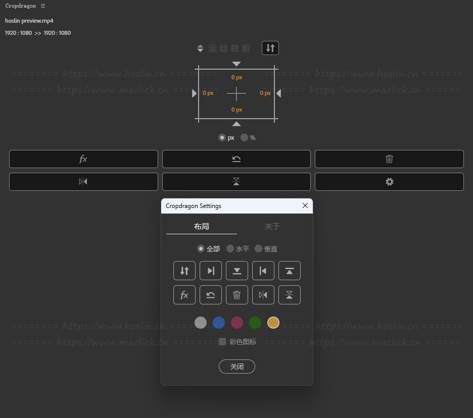
Task: Click the swap arrows button beside 运动裁剪
Action: point(270,48)
